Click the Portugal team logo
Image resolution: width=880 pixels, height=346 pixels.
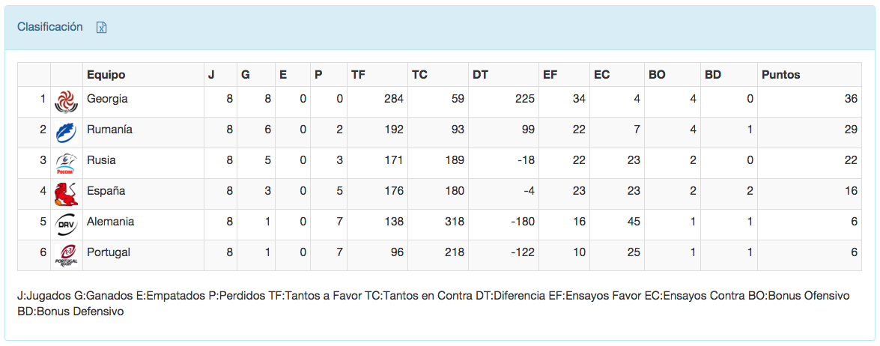click(66, 255)
